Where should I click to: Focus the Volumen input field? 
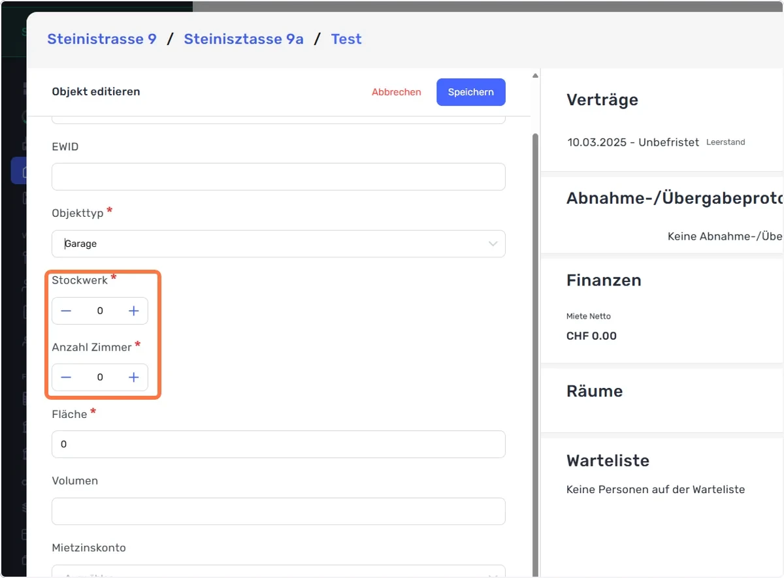278,511
